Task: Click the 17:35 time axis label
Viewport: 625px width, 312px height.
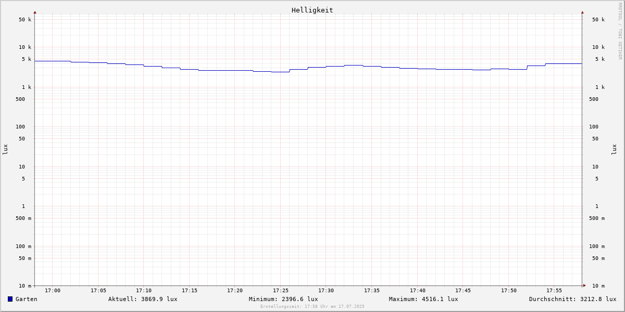Action: (x=372, y=291)
